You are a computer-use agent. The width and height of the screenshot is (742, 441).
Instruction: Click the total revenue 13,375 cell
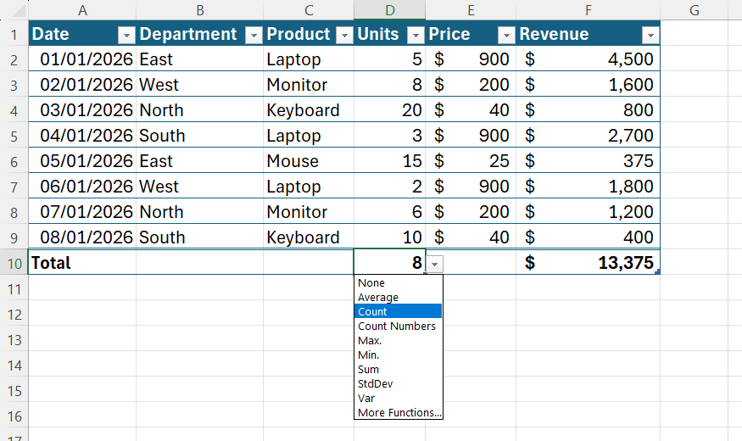589,263
